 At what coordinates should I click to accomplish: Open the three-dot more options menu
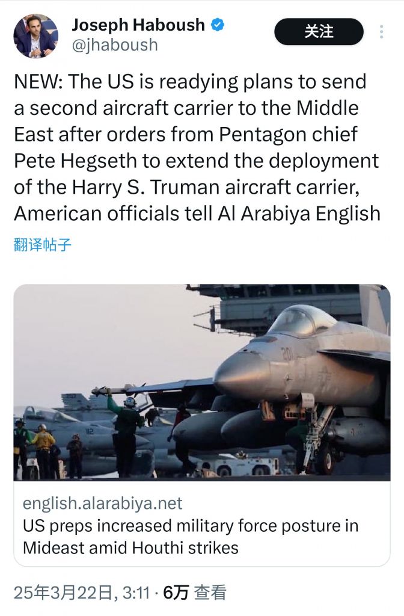click(x=381, y=32)
